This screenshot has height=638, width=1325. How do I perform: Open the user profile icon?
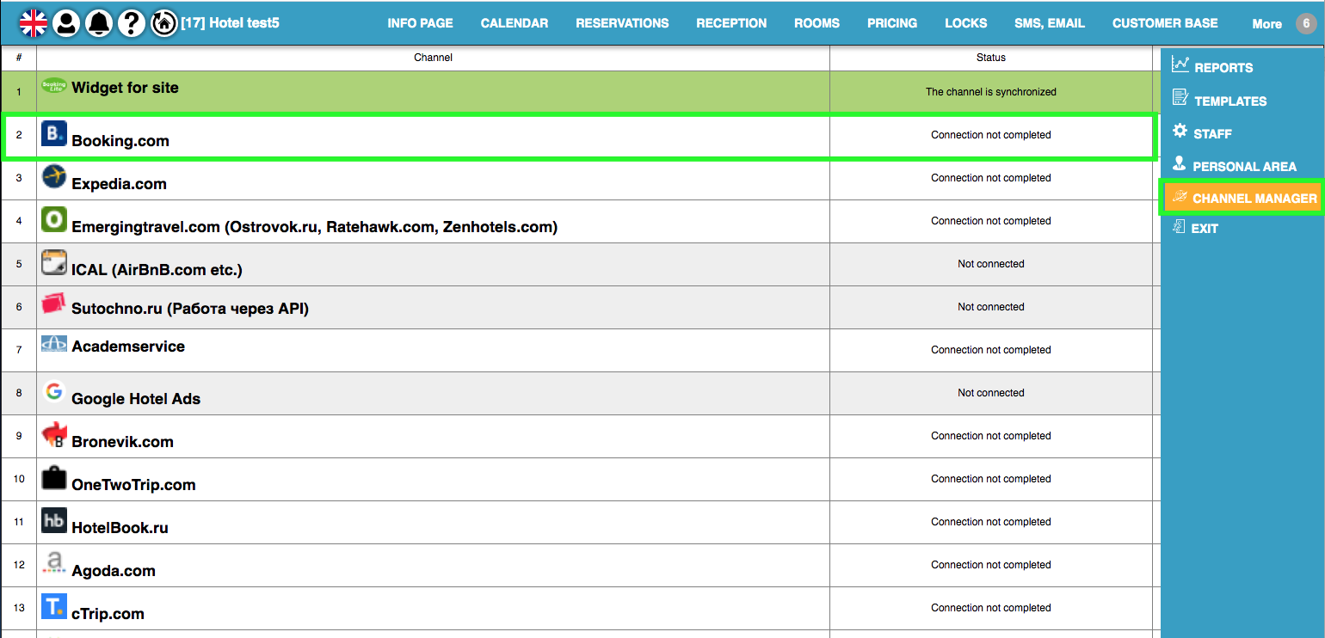pyautogui.click(x=66, y=23)
